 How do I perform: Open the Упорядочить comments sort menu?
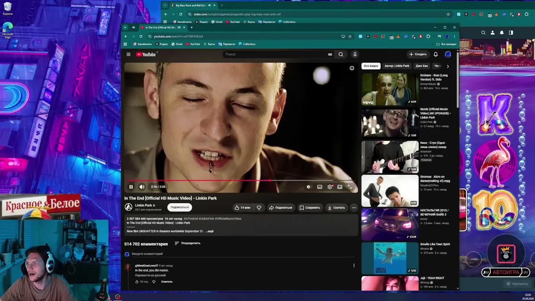pyautogui.click(x=188, y=243)
